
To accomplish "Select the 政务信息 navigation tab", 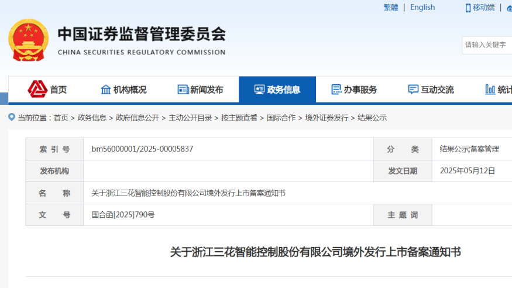I will 277,90.
